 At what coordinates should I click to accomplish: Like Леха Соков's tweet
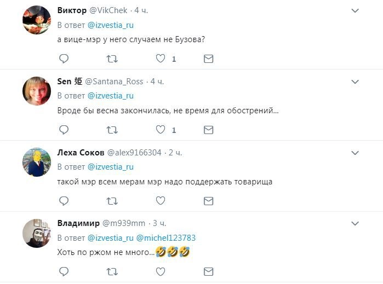(161, 201)
